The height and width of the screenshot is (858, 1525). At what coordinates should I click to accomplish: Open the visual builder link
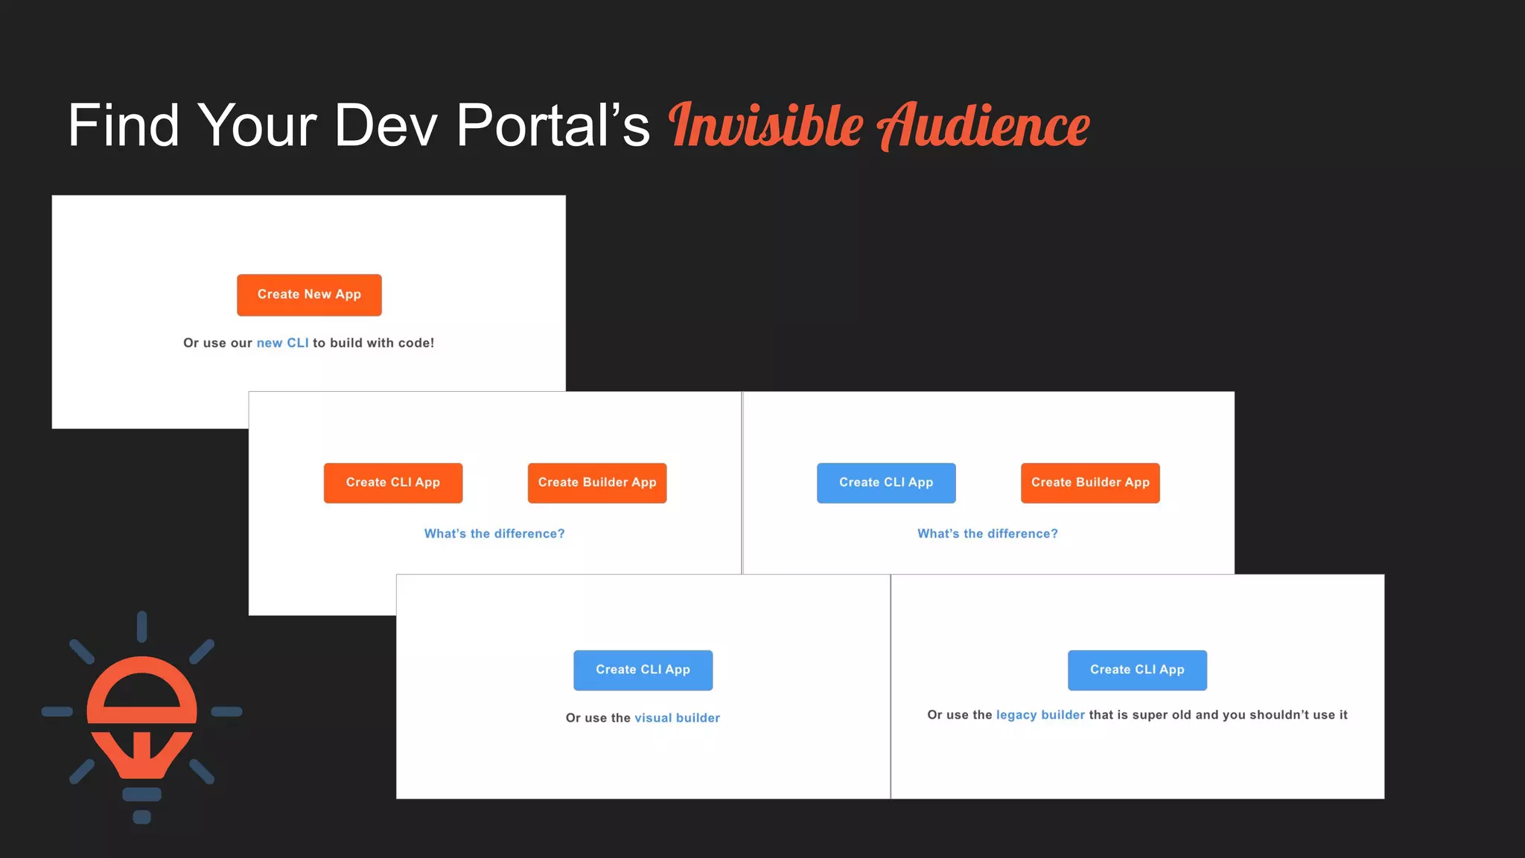(677, 718)
